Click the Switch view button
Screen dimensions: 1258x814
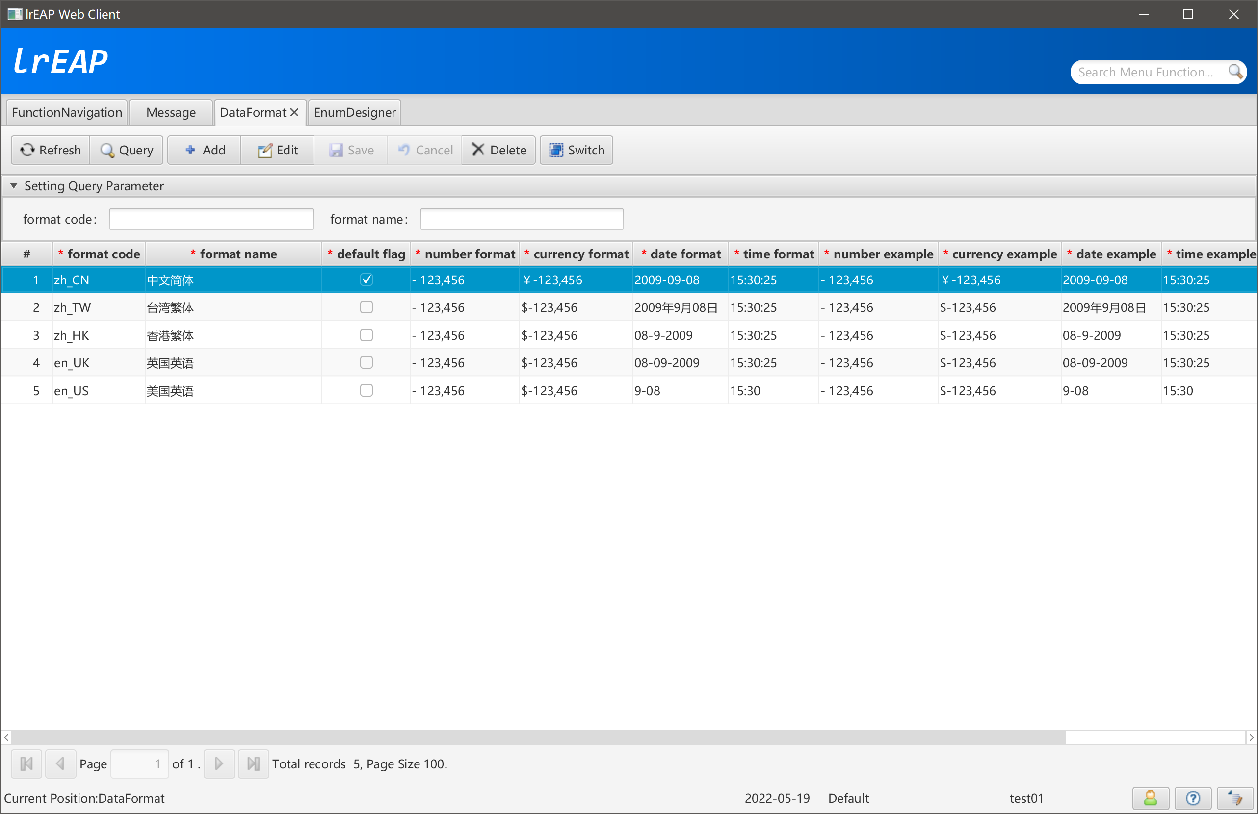coord(576,150)
